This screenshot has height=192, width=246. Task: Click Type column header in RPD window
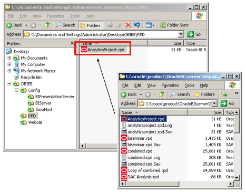coord(195,43)
